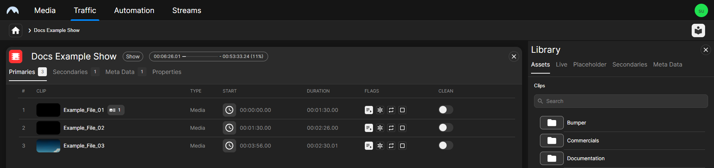714x168 pixels.
Task: Click the loop flag icon for Example_File_02
Action: [x=391, y=128]
